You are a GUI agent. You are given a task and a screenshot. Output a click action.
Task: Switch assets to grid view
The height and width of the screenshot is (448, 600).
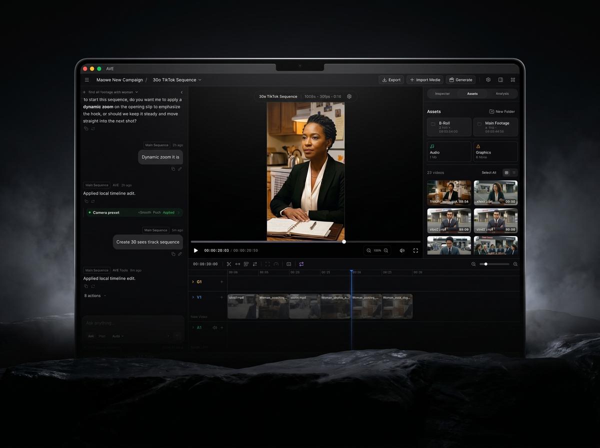pos(506,172)
